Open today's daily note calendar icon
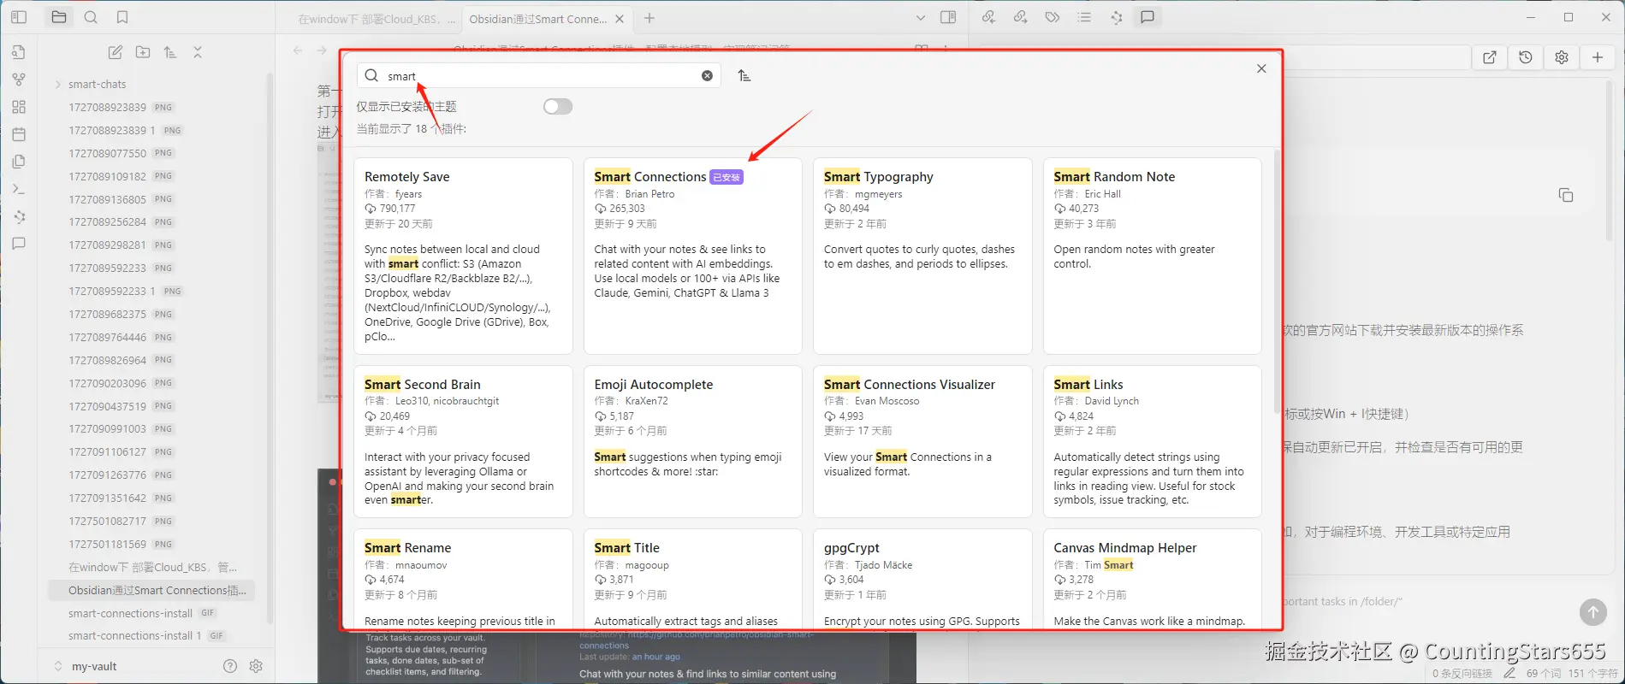 (19, 134)
